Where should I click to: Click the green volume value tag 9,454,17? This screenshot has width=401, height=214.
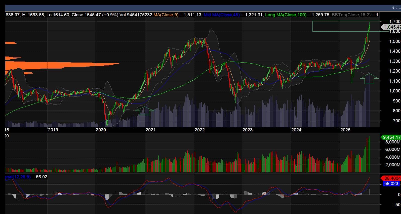point(391,137)
